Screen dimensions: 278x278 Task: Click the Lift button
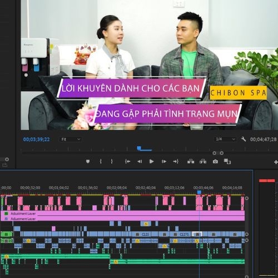pyautogui.click(x=191, y=161)
